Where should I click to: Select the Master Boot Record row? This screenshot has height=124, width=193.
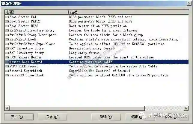pyautogui.click(x=96, y=62)
